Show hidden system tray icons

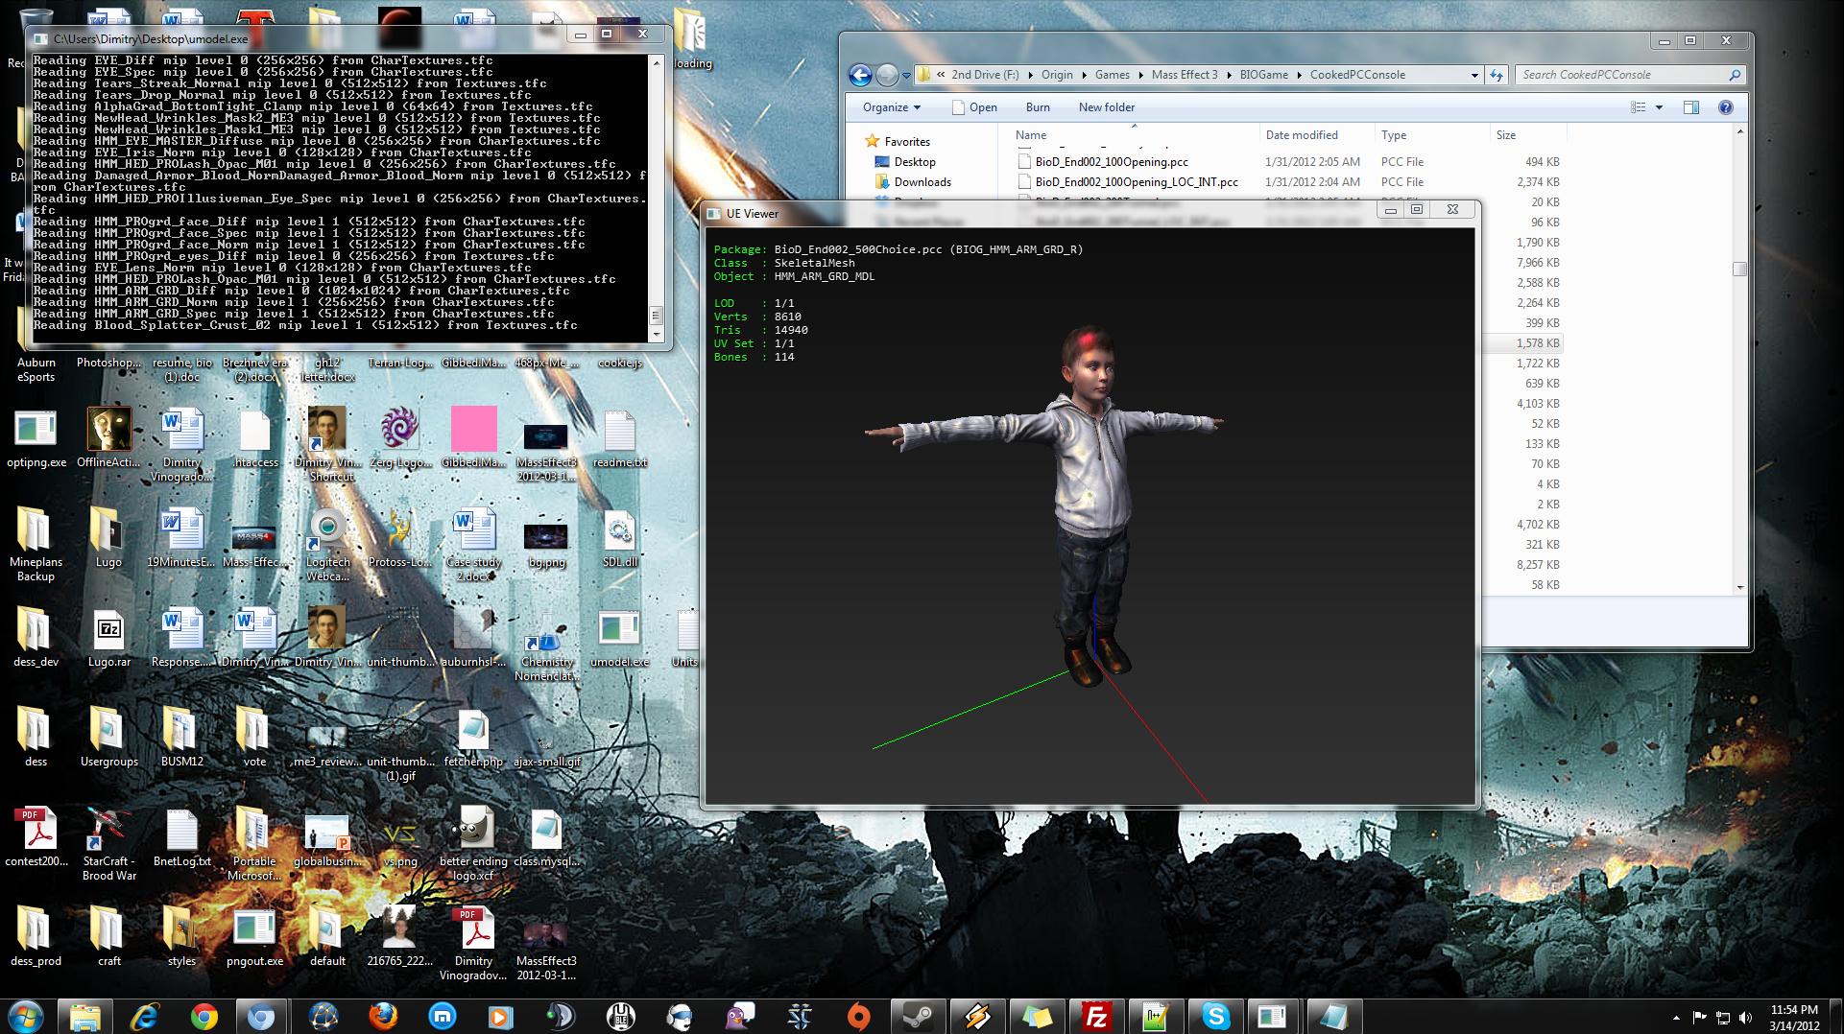point(1676,1018)
